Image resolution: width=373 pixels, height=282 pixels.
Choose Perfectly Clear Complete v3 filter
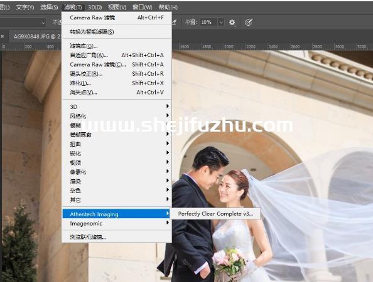(x=215, y=214)
